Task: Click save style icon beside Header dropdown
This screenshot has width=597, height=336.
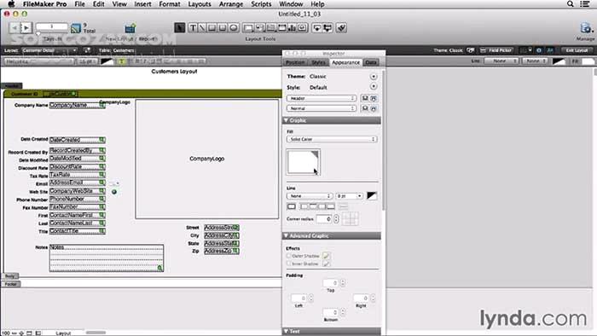Action: coord(365,98)
